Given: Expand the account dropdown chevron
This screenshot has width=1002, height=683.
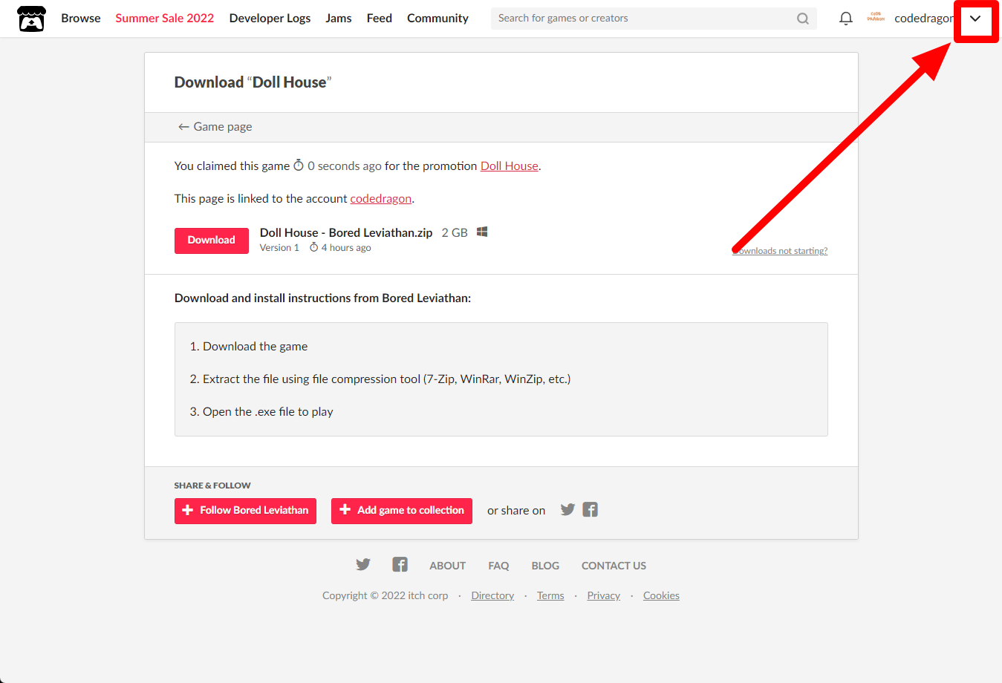Looking at the screenshot, I should pyautogui.click(x=975, y=19).
